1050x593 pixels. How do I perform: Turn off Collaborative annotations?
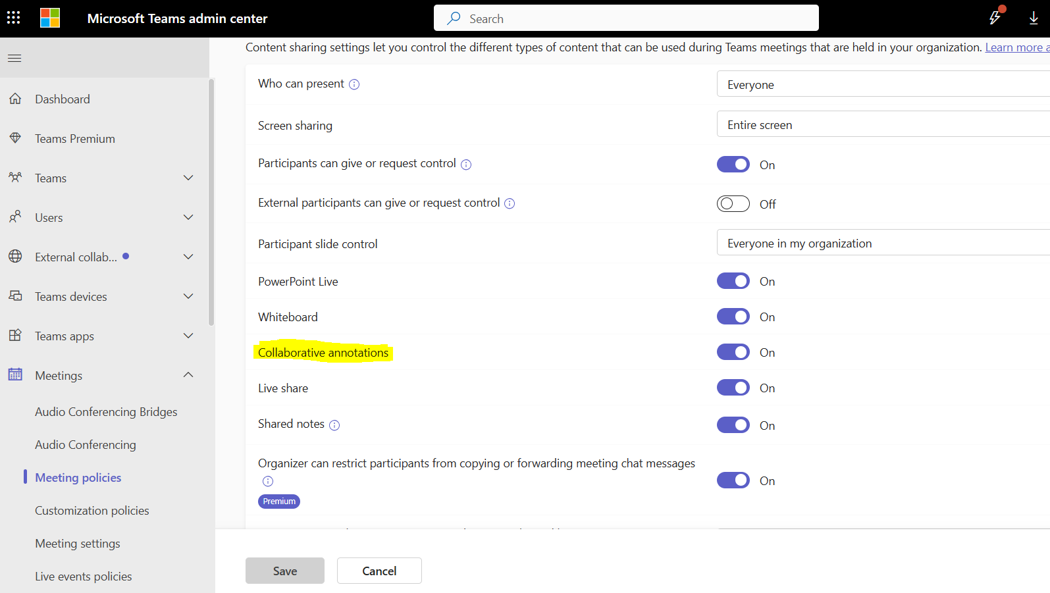pyautogui.click(x=733, y=352)
